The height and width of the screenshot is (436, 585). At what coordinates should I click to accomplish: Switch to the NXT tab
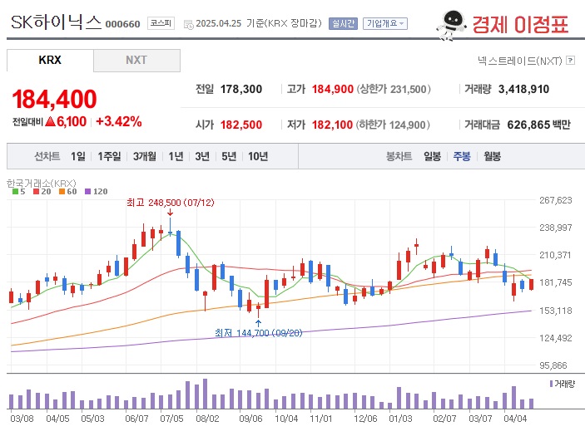coord(136,60)
